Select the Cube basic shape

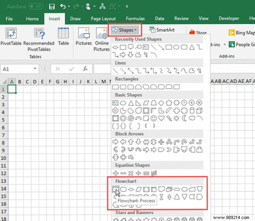coord(200,111)
